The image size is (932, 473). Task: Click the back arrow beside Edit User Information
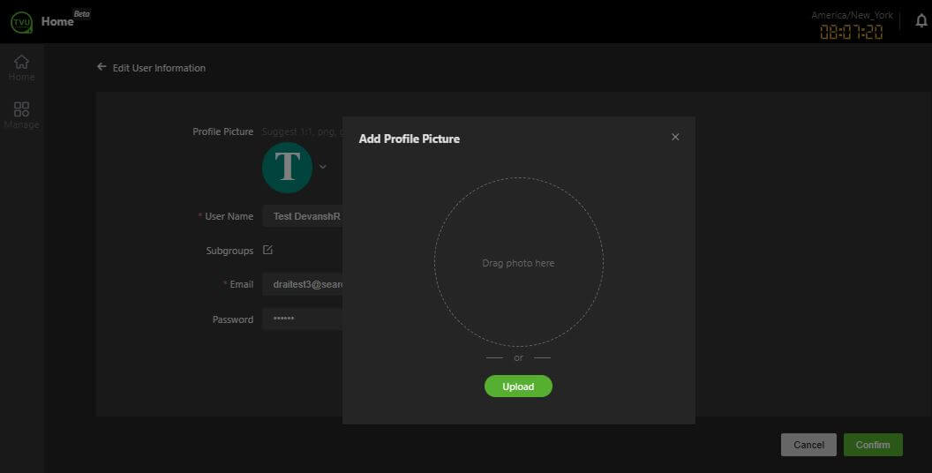tap(101, 67)
